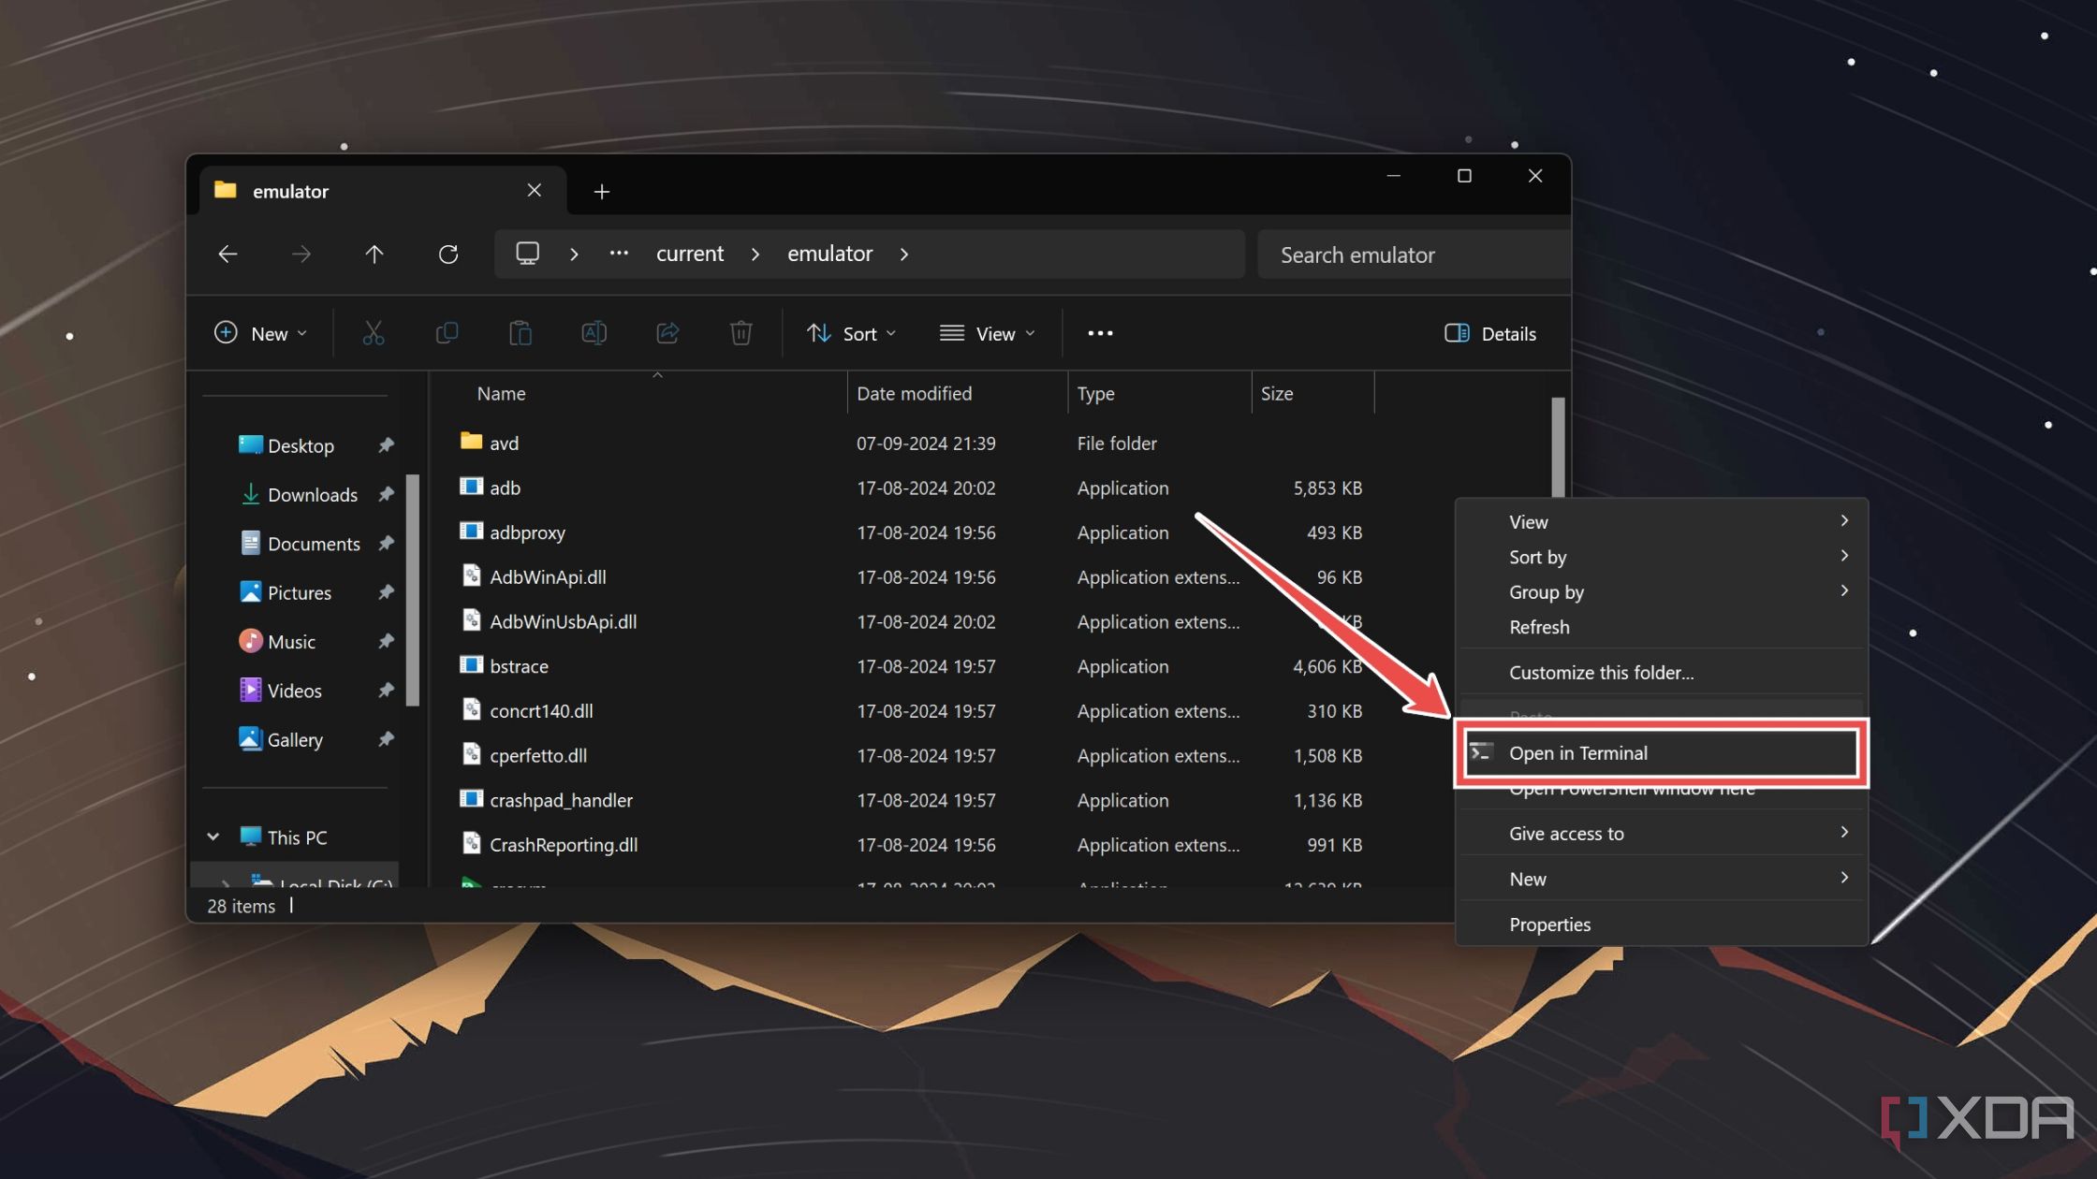Click the Share icon in toolbar

(666, 334)
